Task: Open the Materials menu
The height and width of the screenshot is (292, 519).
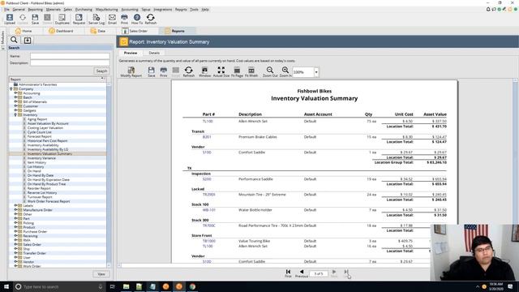Action: click(x=54, y=9)
